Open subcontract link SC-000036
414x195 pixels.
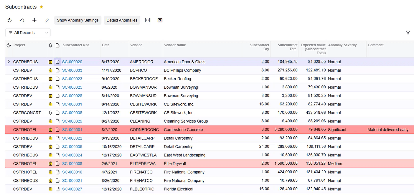pos(72,113)
